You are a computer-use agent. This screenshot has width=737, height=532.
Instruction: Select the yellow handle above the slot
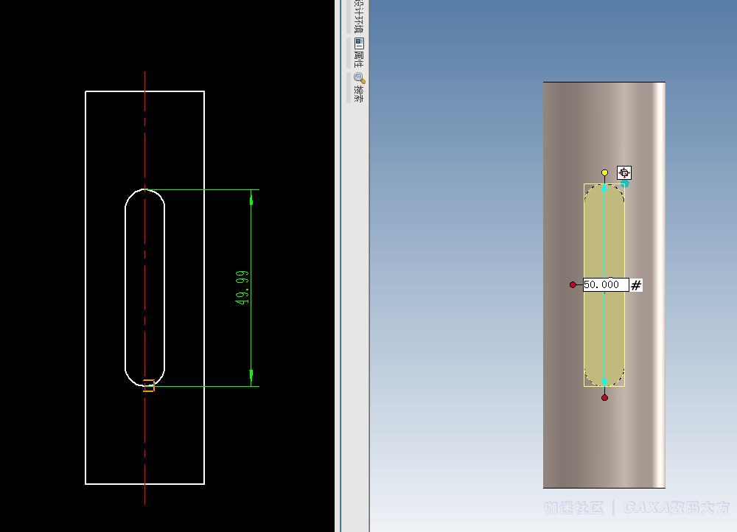tap(604, 173)
